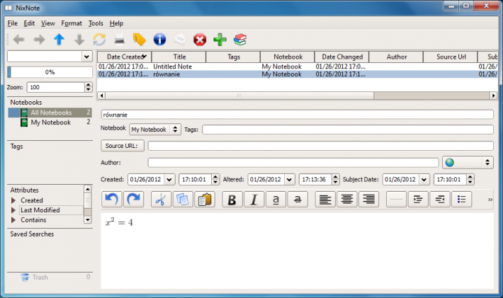The height and width of the screenshot is (298, 503).
Task: Expand the Last Modified attribute node
Action: click(x=13, y=210)
